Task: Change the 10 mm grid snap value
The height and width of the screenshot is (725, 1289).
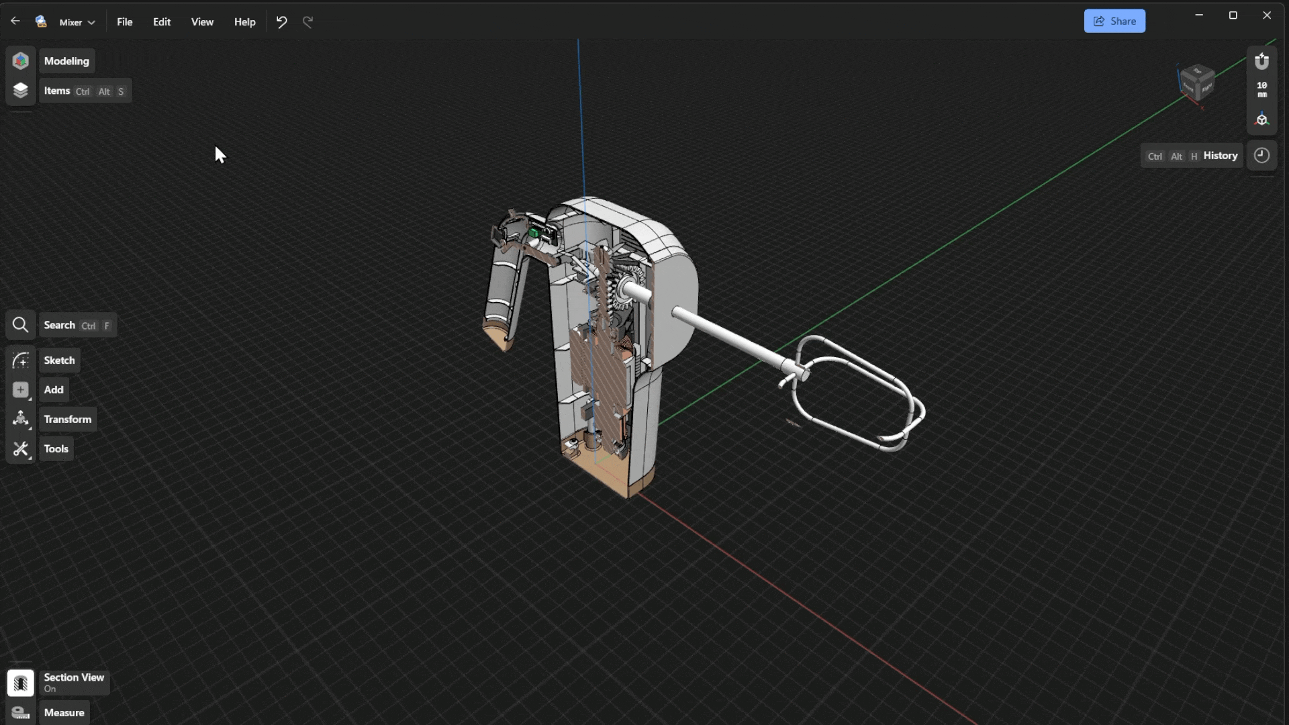Action: coord(1261,89)
